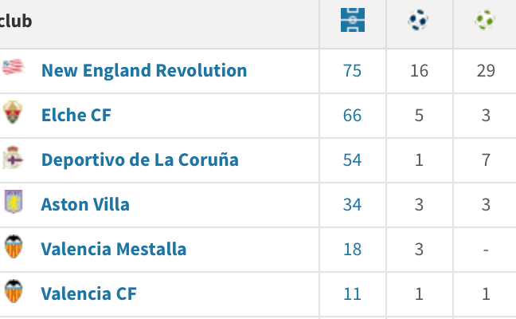View 54 appearances for Deportivo
Viewport: 516px width, 319px height.
click(x=352, y=159)
